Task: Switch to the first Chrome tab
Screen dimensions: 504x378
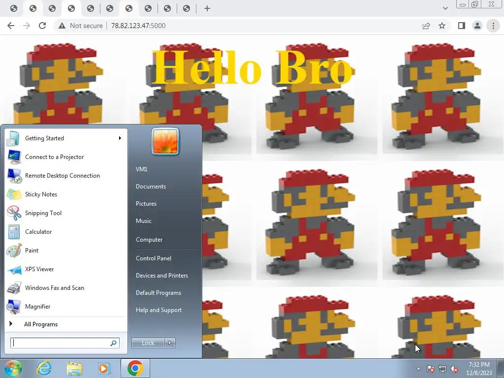Action: [14, 8]
